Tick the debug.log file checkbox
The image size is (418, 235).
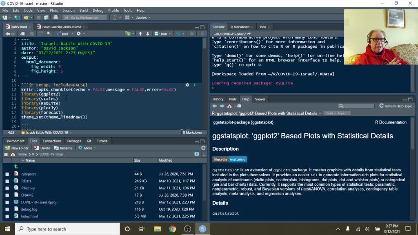7,209
